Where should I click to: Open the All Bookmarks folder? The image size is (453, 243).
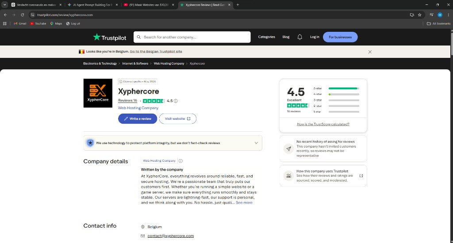(438, 24)
